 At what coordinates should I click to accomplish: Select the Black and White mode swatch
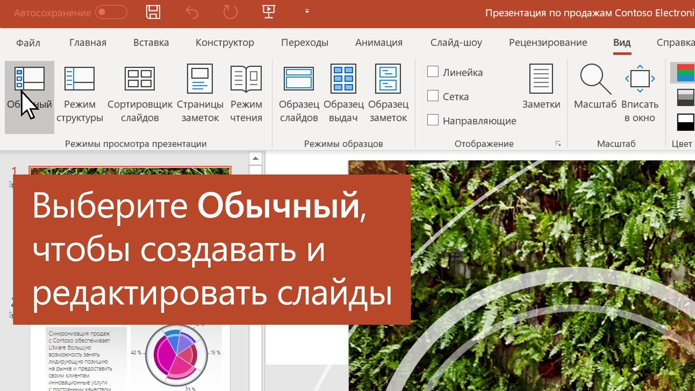(x=685, y=122)
